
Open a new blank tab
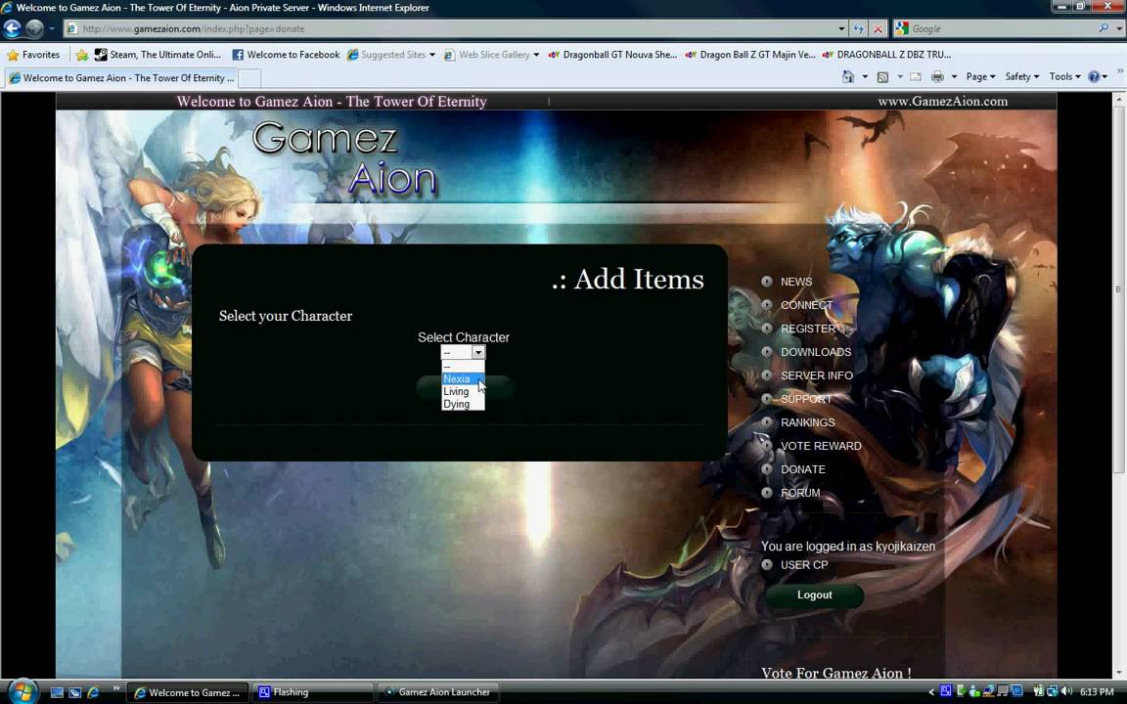click(249, 78)
